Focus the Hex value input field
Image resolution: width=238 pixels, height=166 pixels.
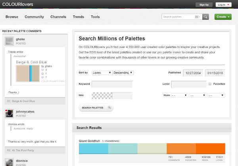pos(122,95)
